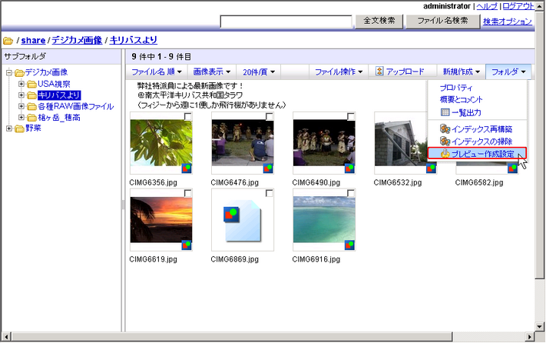Image resolution: width=546 pixels, height=343 pixels.
Task: Click the プレビュー作成設定 icon
Action: [x=445, y=154]
